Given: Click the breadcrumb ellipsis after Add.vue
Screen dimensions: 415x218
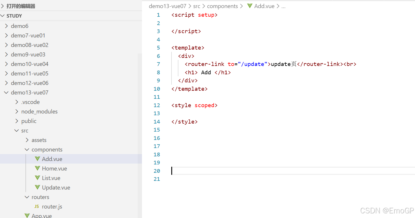Looking at the screenshot, I should point(283,6).
